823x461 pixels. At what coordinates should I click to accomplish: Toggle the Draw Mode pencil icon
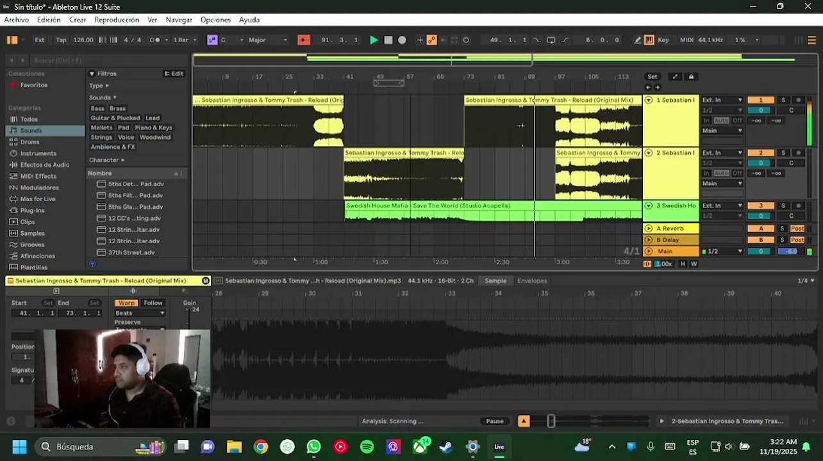pos(638,40)
